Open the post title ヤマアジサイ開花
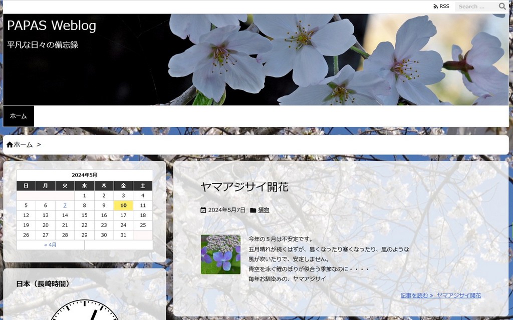The width and height of the screenshot is (513, 320). (244, 187)
